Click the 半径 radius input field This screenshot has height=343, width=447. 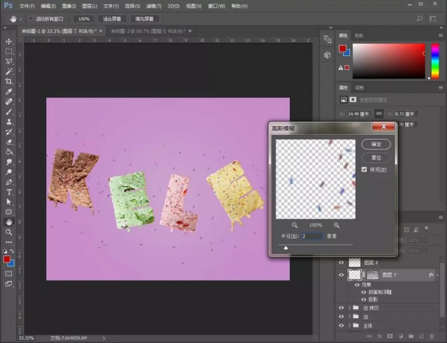312,236
